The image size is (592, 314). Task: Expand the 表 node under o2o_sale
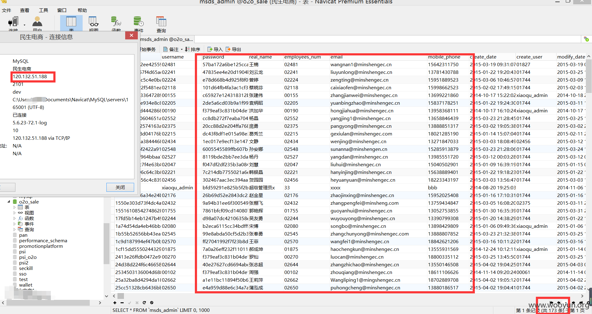coord(14,207)
